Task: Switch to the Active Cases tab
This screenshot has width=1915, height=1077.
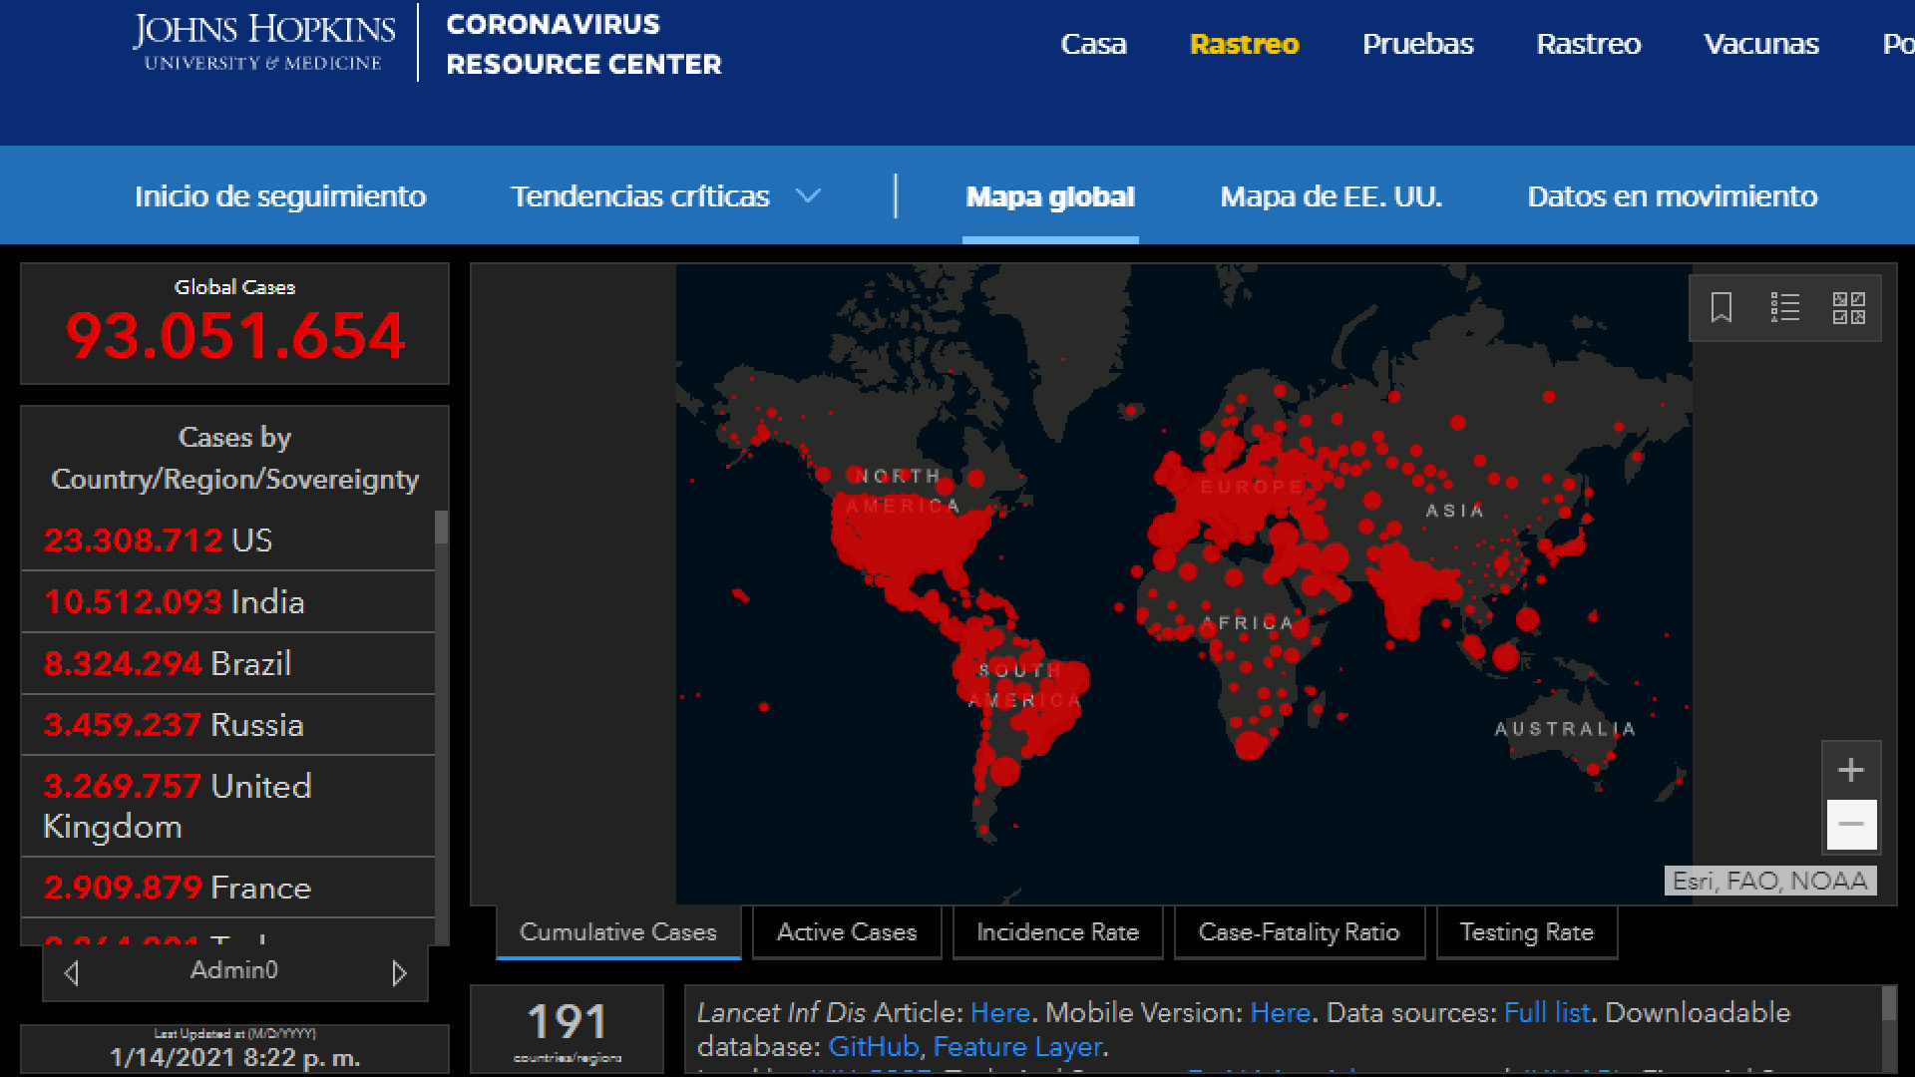Action: point(847,931)
